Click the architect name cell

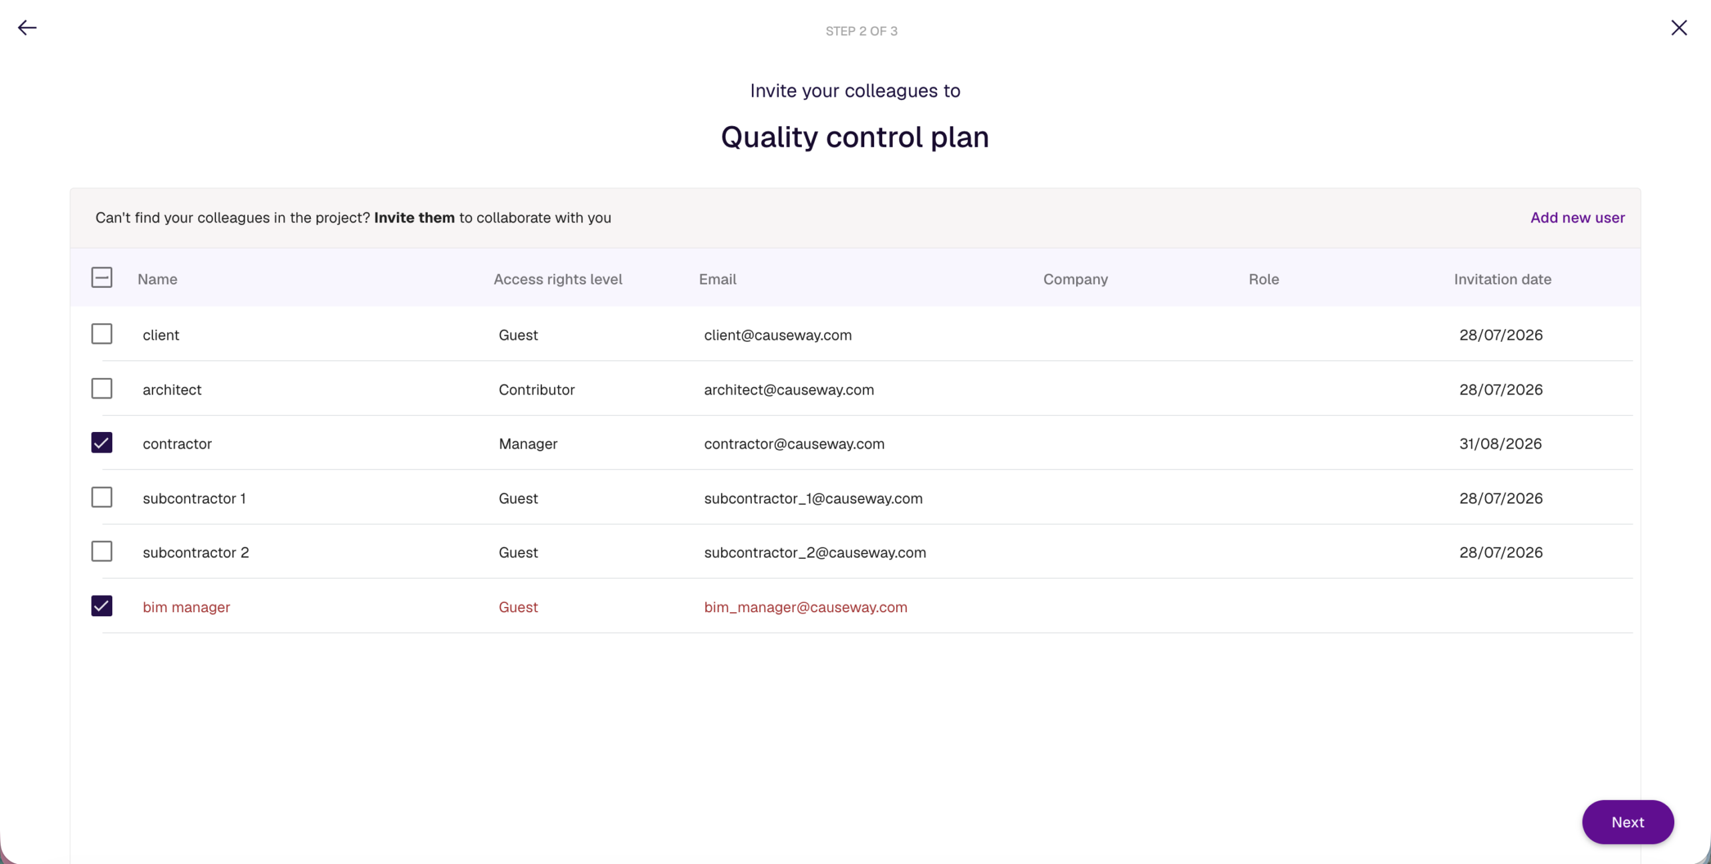coord(172,390)
